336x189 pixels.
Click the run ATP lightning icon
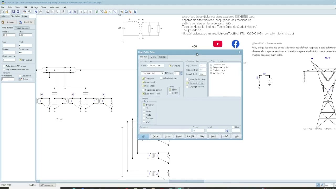click(121, 12)
